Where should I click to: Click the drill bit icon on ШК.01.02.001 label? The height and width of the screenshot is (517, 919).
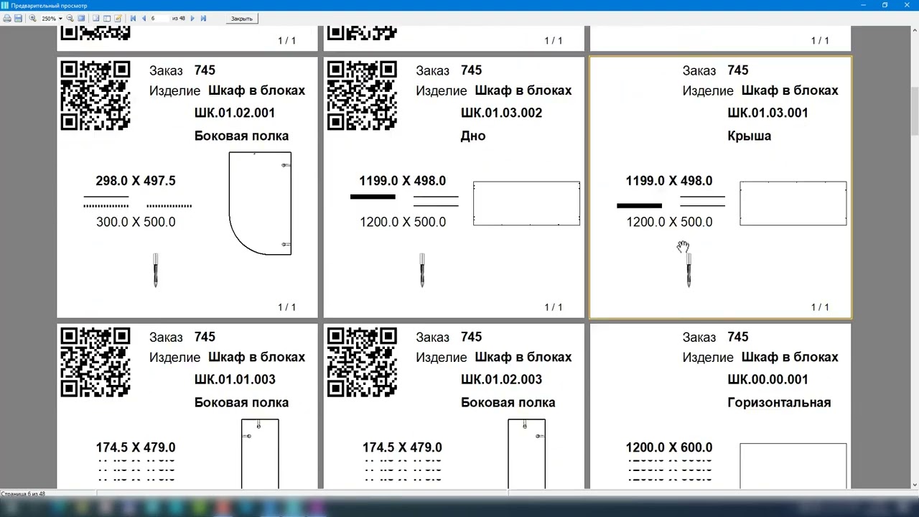click(x=155, y=270)
